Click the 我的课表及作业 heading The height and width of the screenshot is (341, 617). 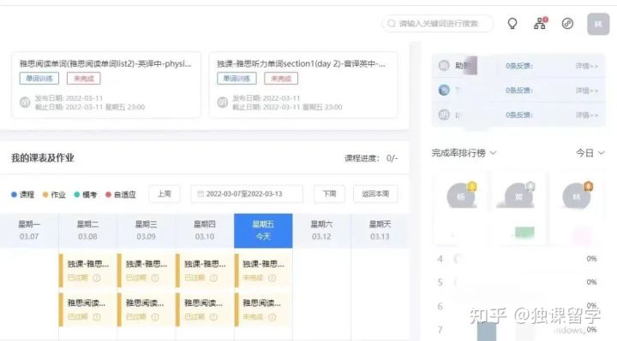(43, 158)
